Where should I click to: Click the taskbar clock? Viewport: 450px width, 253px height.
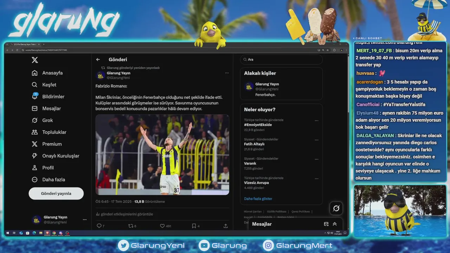click(x=337, y=233)
